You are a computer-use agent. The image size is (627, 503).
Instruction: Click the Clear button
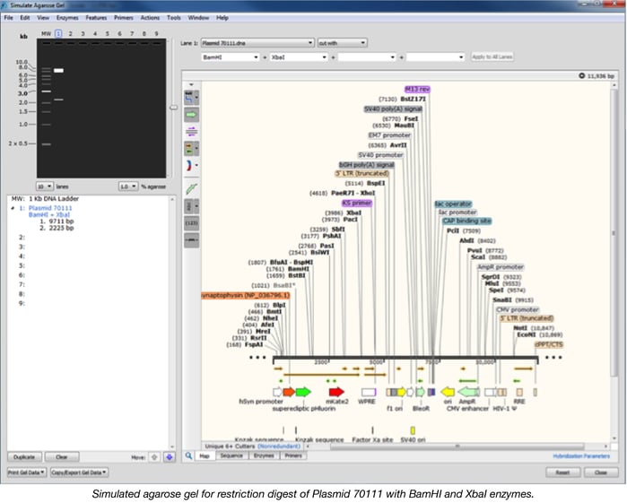(x=62, y=457)
